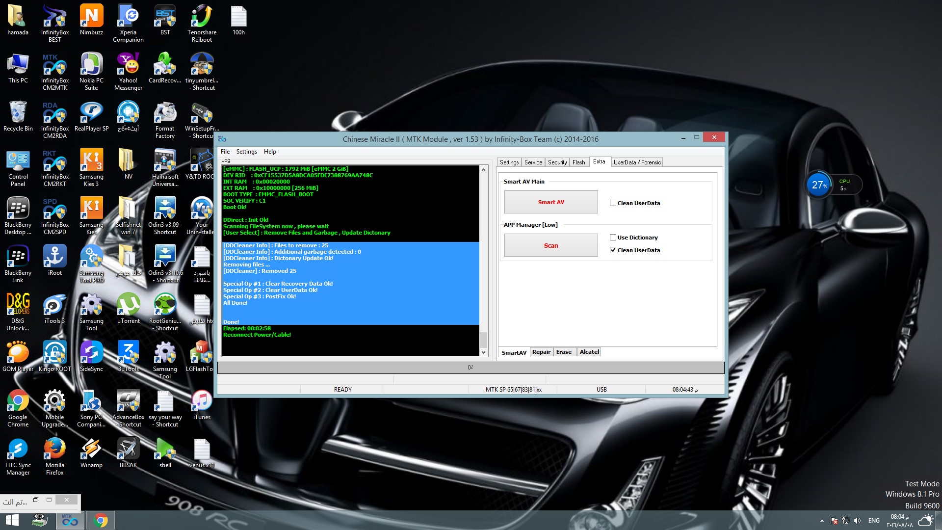Screen dimensions: 942x530
Task: Uncheck Clean UserData under APP Manager
Action: [x=613, y=250]
